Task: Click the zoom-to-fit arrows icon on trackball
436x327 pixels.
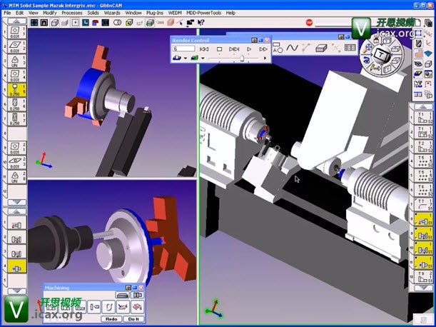Action: [369, 47]
